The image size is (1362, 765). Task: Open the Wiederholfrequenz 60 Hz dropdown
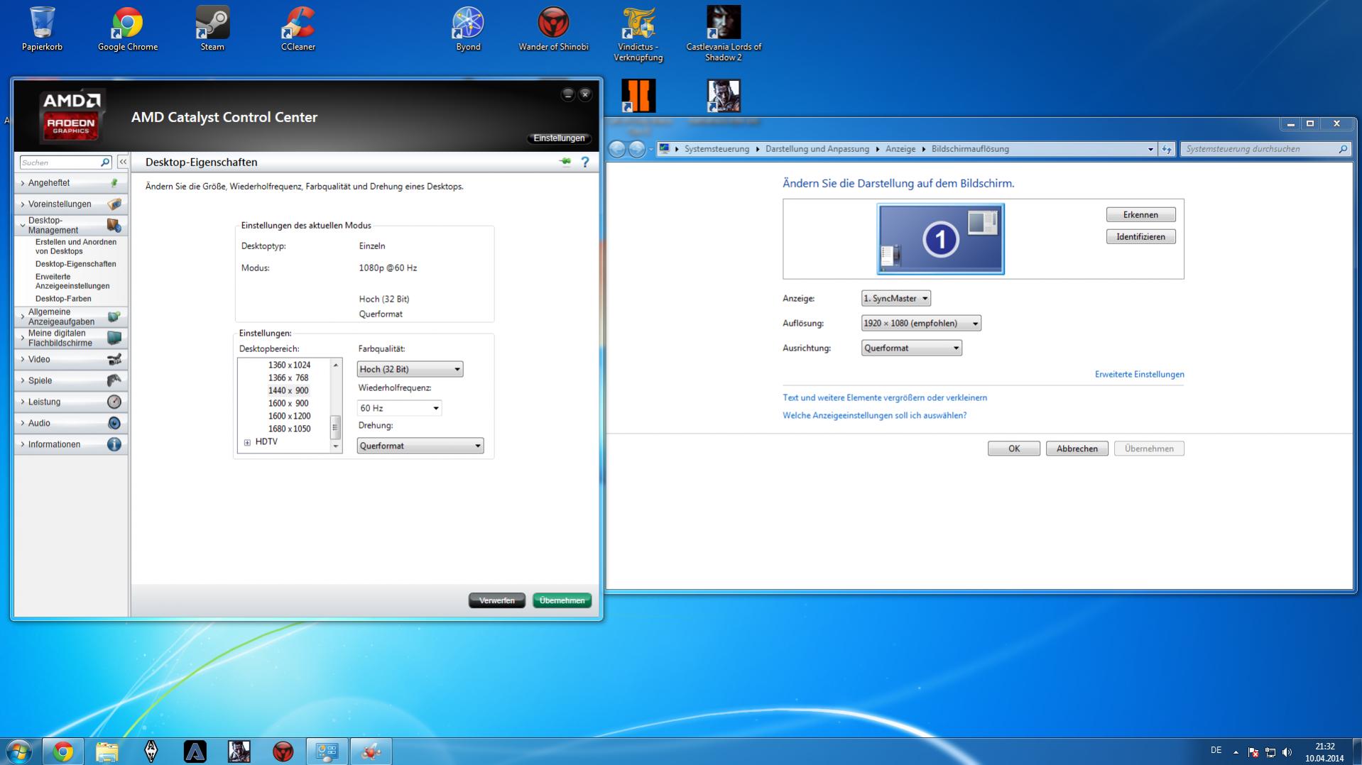[399, 408]
